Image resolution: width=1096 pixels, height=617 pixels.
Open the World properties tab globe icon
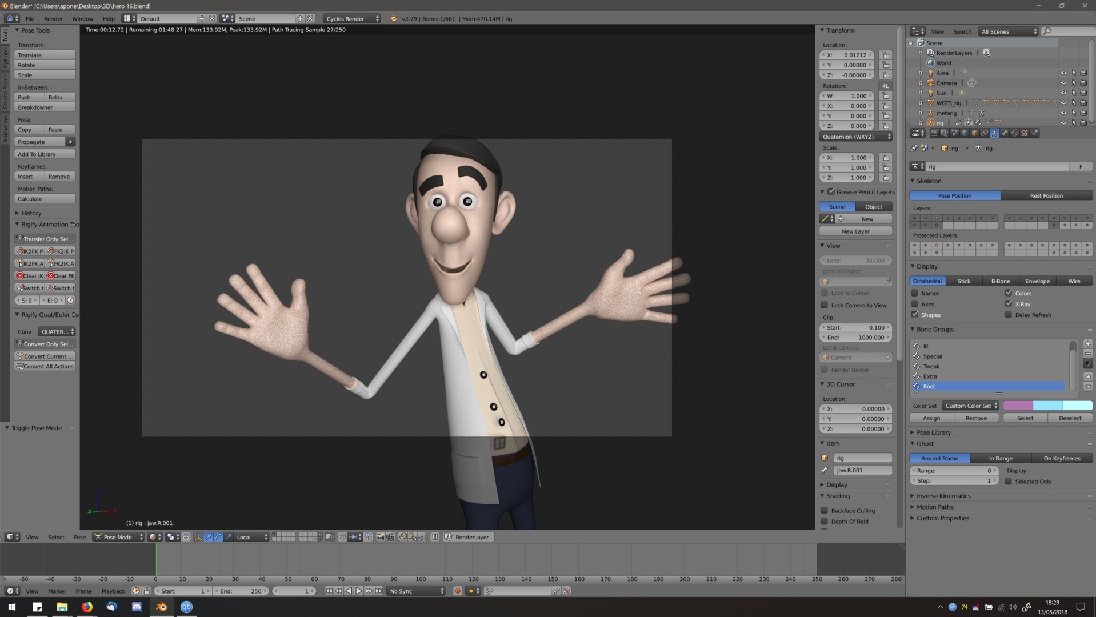point(965,133)
